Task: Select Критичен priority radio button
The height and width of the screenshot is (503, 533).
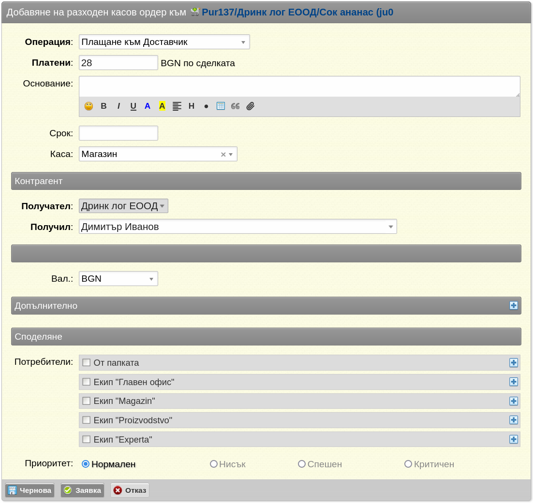Action: point(408,464)
